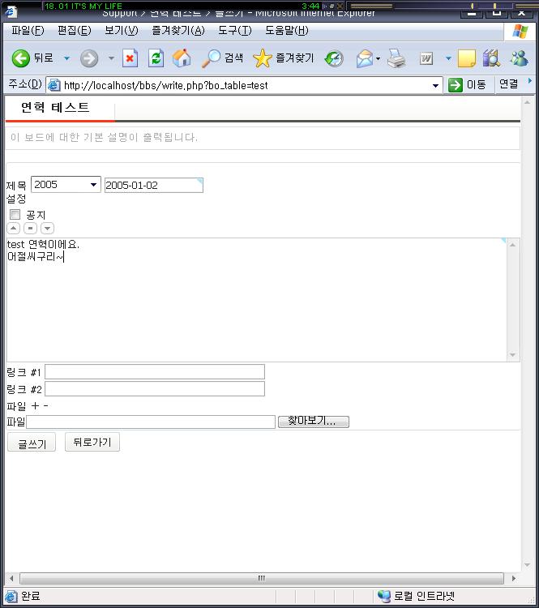The image size is (539, 608).
Task: Click the mail envelope icon
Action: pyautogui.click(x=365, y=58)
